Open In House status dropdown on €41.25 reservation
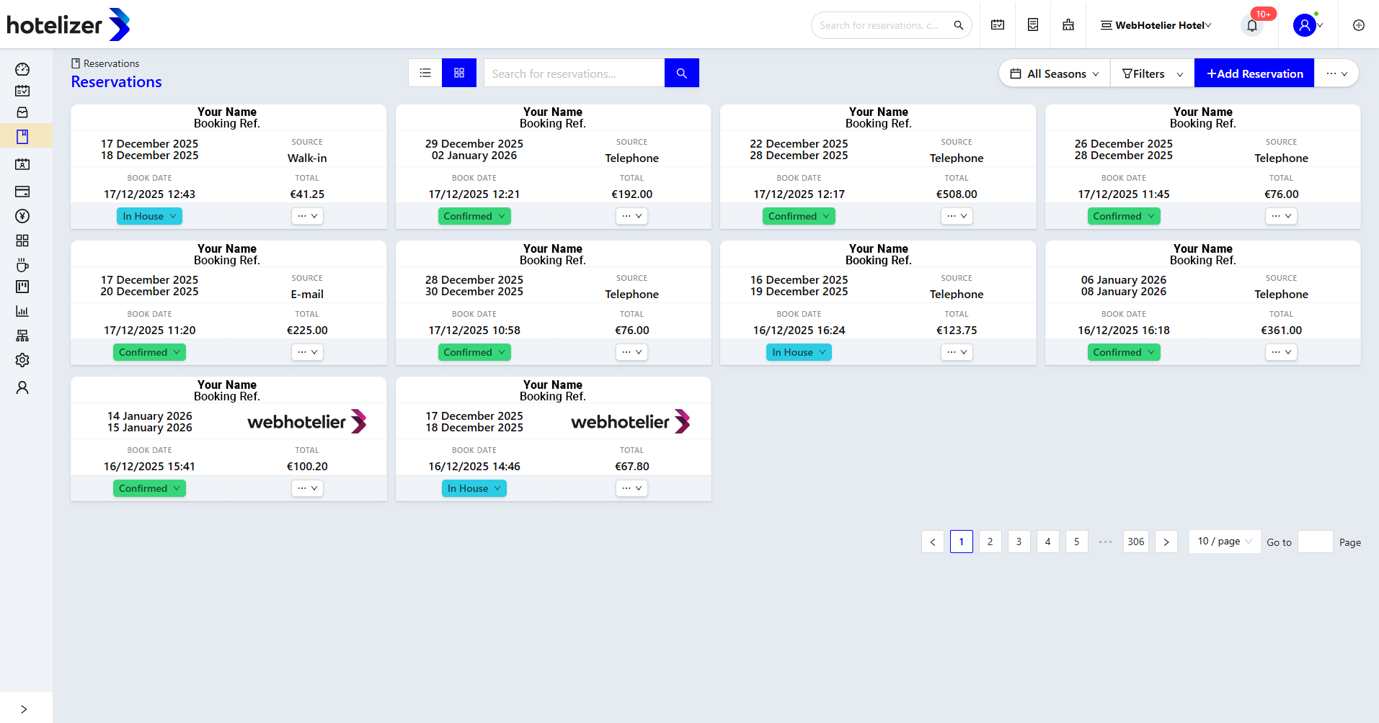 point(149,216)
